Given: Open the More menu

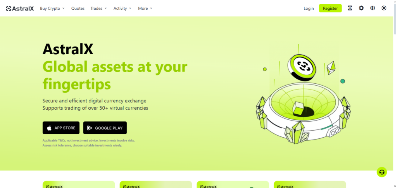Looking at the screenshot, I should (x=145, y=9).
